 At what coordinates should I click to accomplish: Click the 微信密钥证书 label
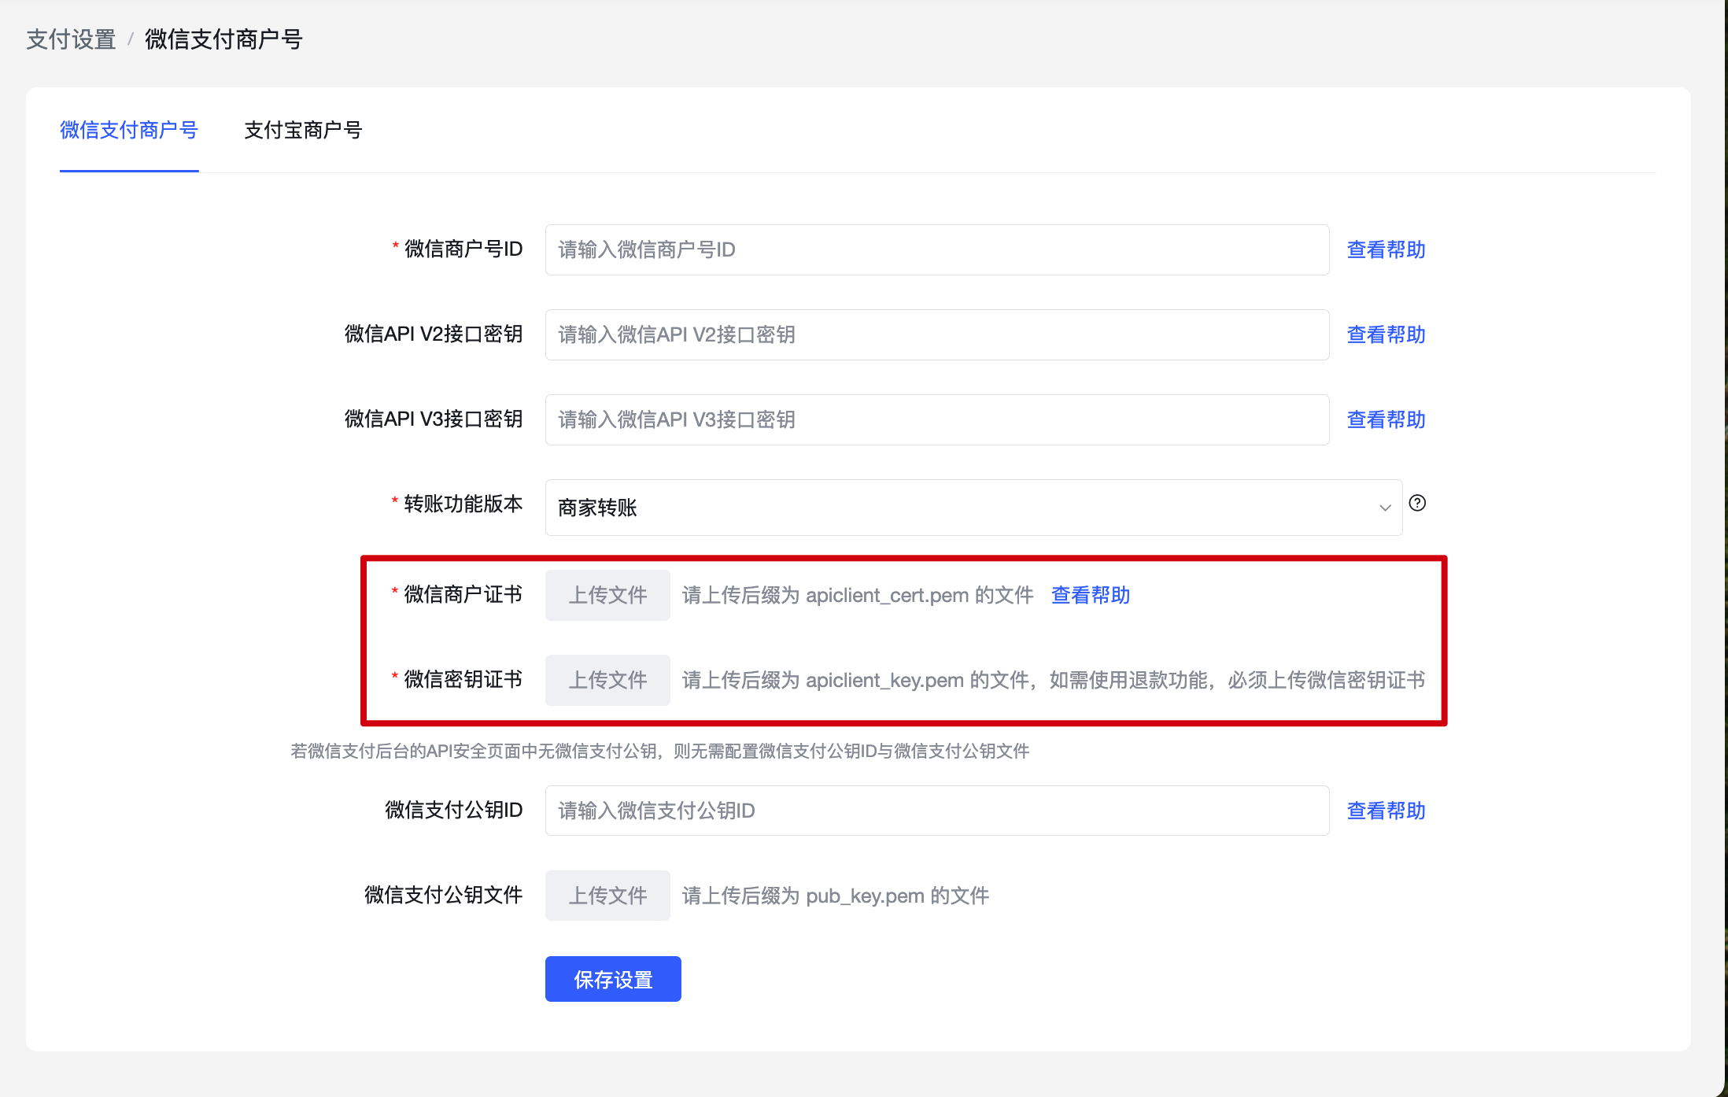click(463, 679)
